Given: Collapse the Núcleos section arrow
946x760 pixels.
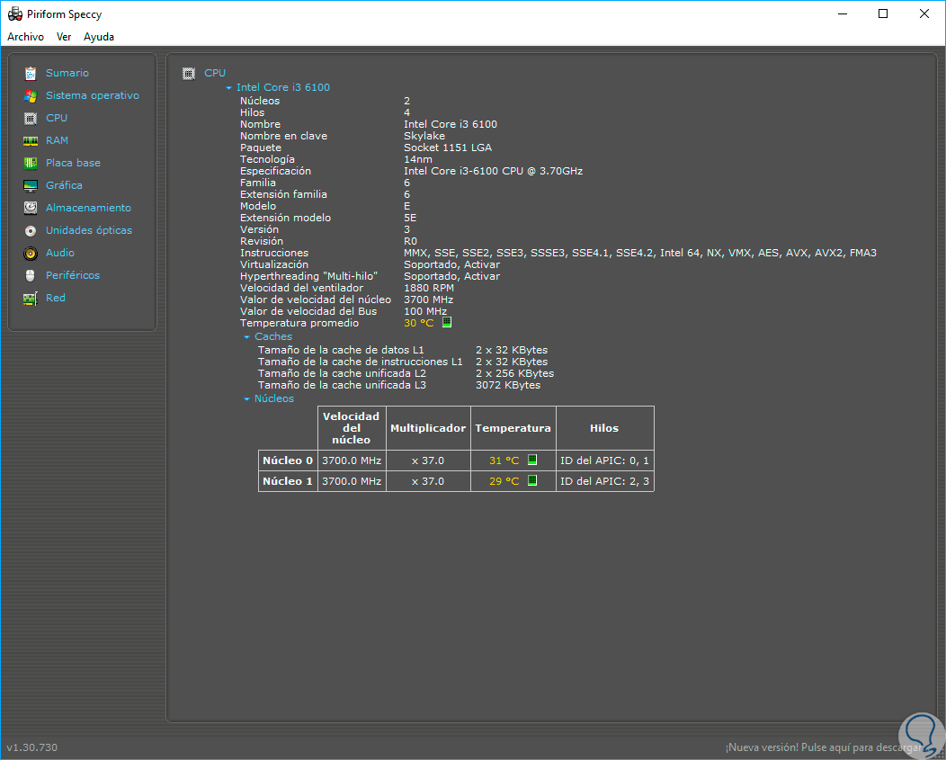Looking at the screenshot, I should pyautogui.click(x=247, y=399).
